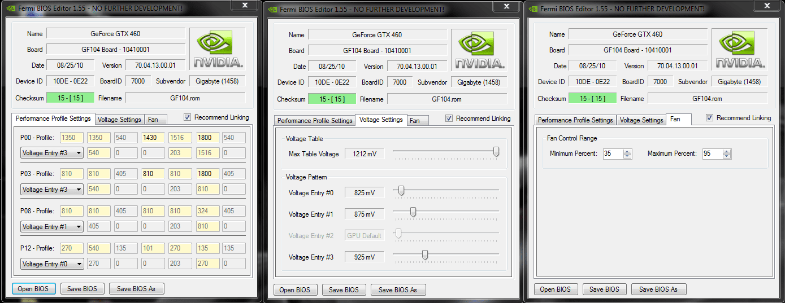Image resolution: width=785 pixels, height=303 pixels.
Task: Click title bar app icon of Voltage Settings window
Action: point(272,9)
